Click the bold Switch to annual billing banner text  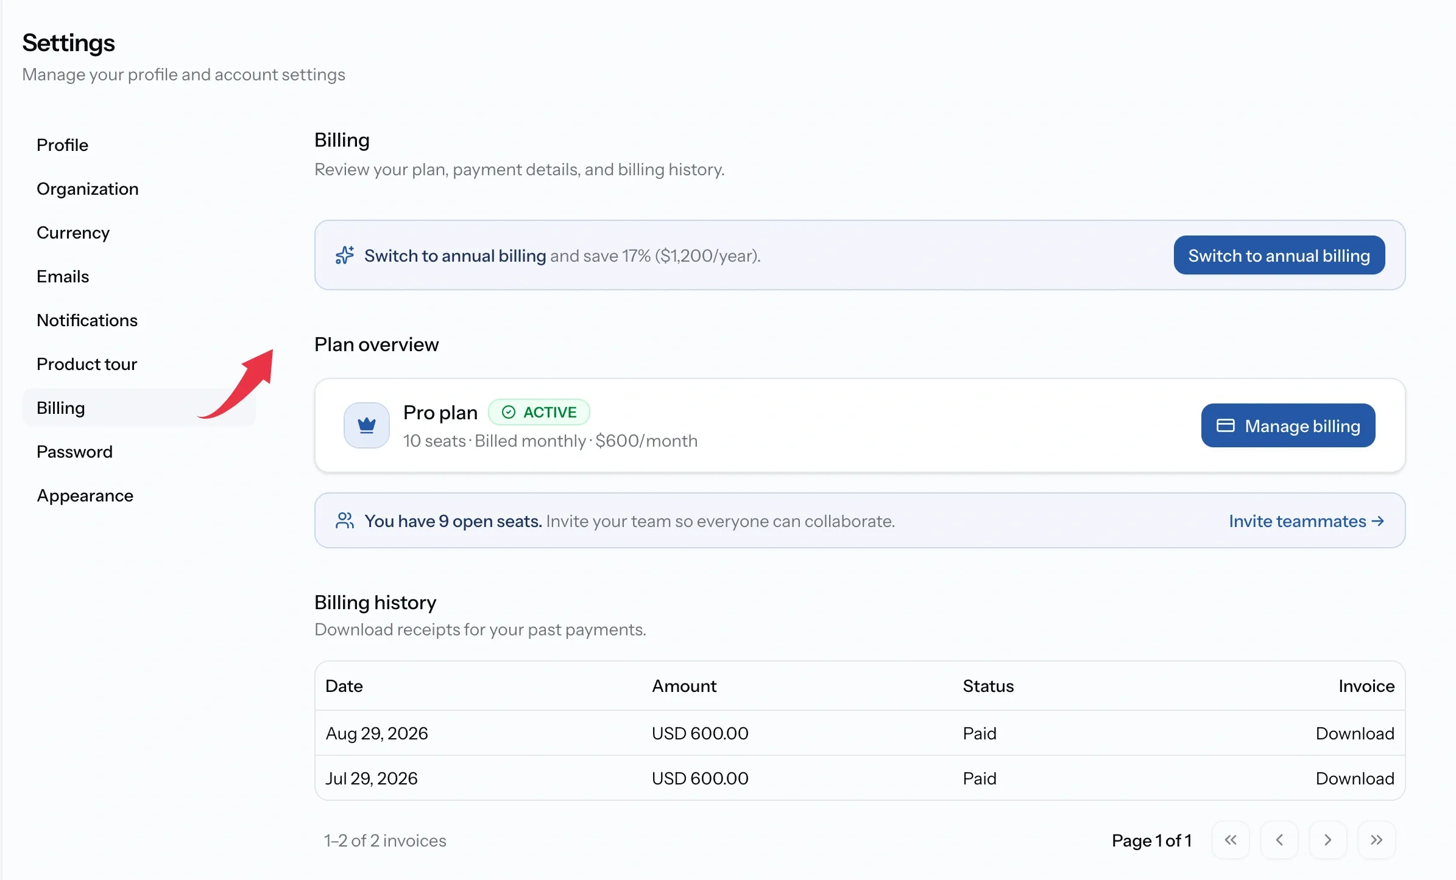click(455, 256)
